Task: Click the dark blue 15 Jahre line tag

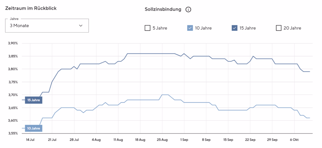Action: click(33, 100)
